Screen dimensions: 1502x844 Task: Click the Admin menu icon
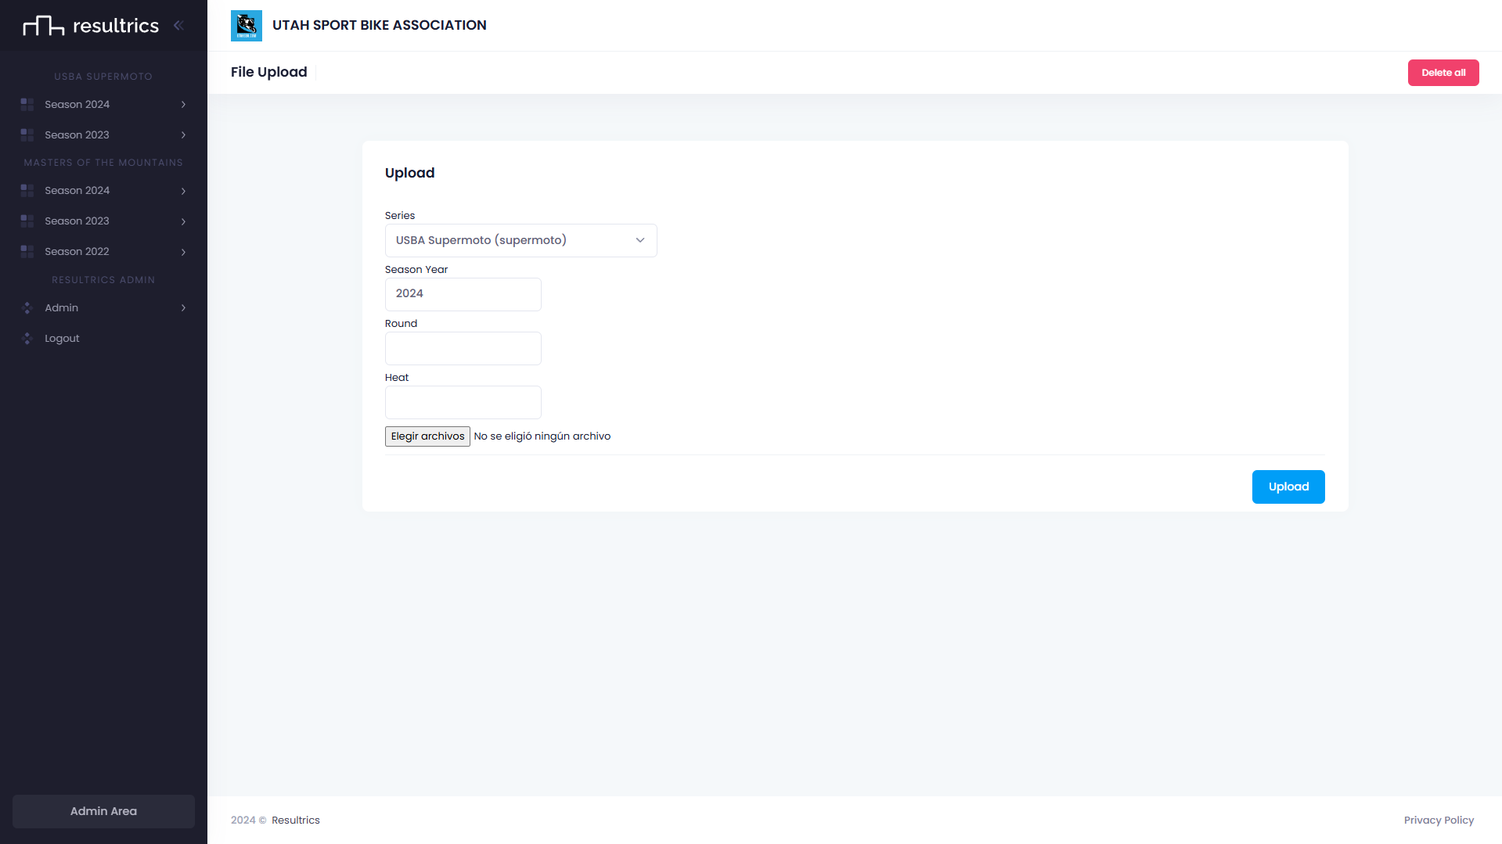coord(27,308)
